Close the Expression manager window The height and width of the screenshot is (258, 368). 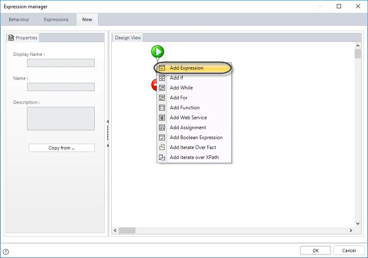pyautogui.click(x=358, y=6)
